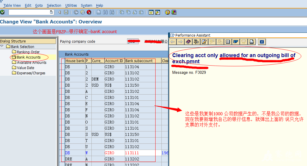Open the Glossary open-book icon
Viewport: 307px width, 166px height.
click(x=228, y=42)
